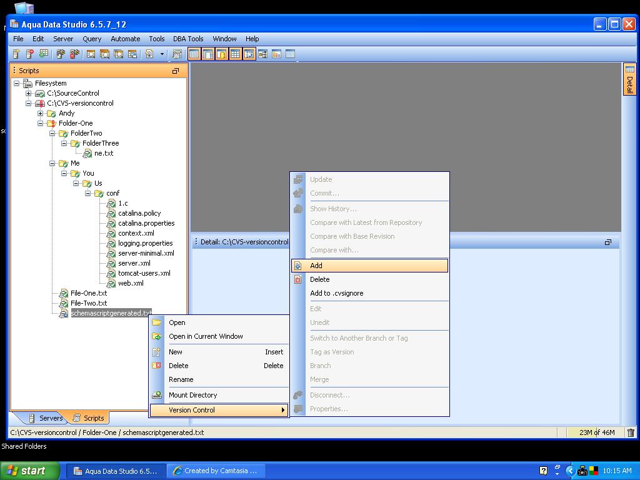Click the Open folder icon in context menu

(157, 322)
